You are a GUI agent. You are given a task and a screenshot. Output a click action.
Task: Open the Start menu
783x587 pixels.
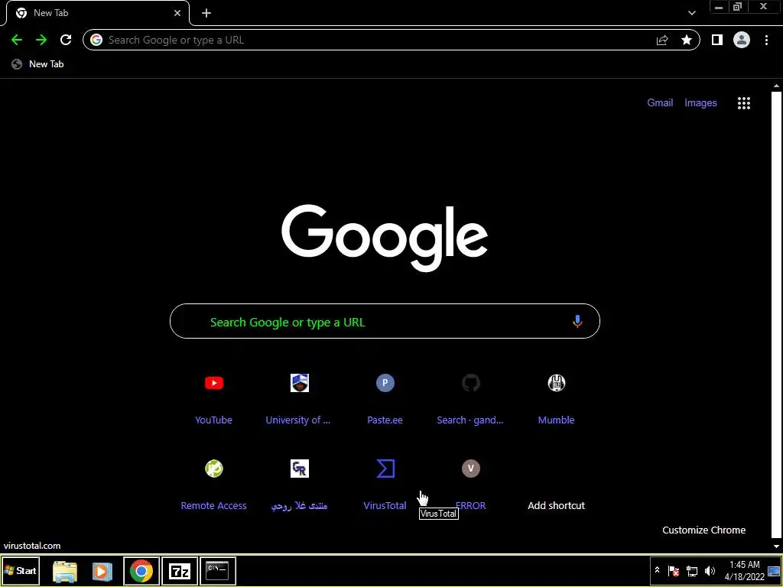point(21,571)
